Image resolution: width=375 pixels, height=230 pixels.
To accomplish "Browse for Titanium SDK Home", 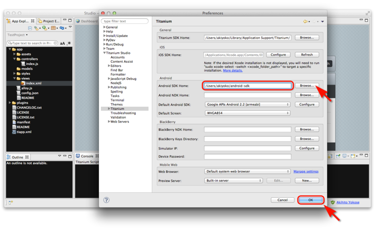I will tap(307, 38).
